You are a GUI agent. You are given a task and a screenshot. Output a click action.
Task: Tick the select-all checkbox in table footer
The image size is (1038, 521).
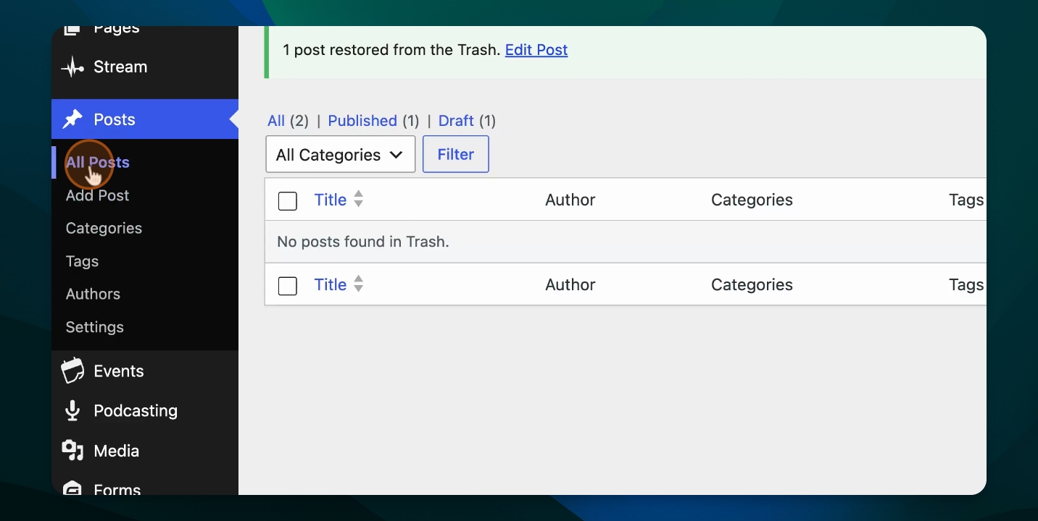(x=288, y=286)
